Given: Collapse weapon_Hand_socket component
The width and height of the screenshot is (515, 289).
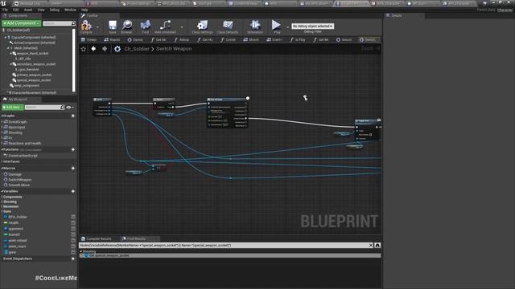Looking at the screenshot, I should click(x=10, y=53).
